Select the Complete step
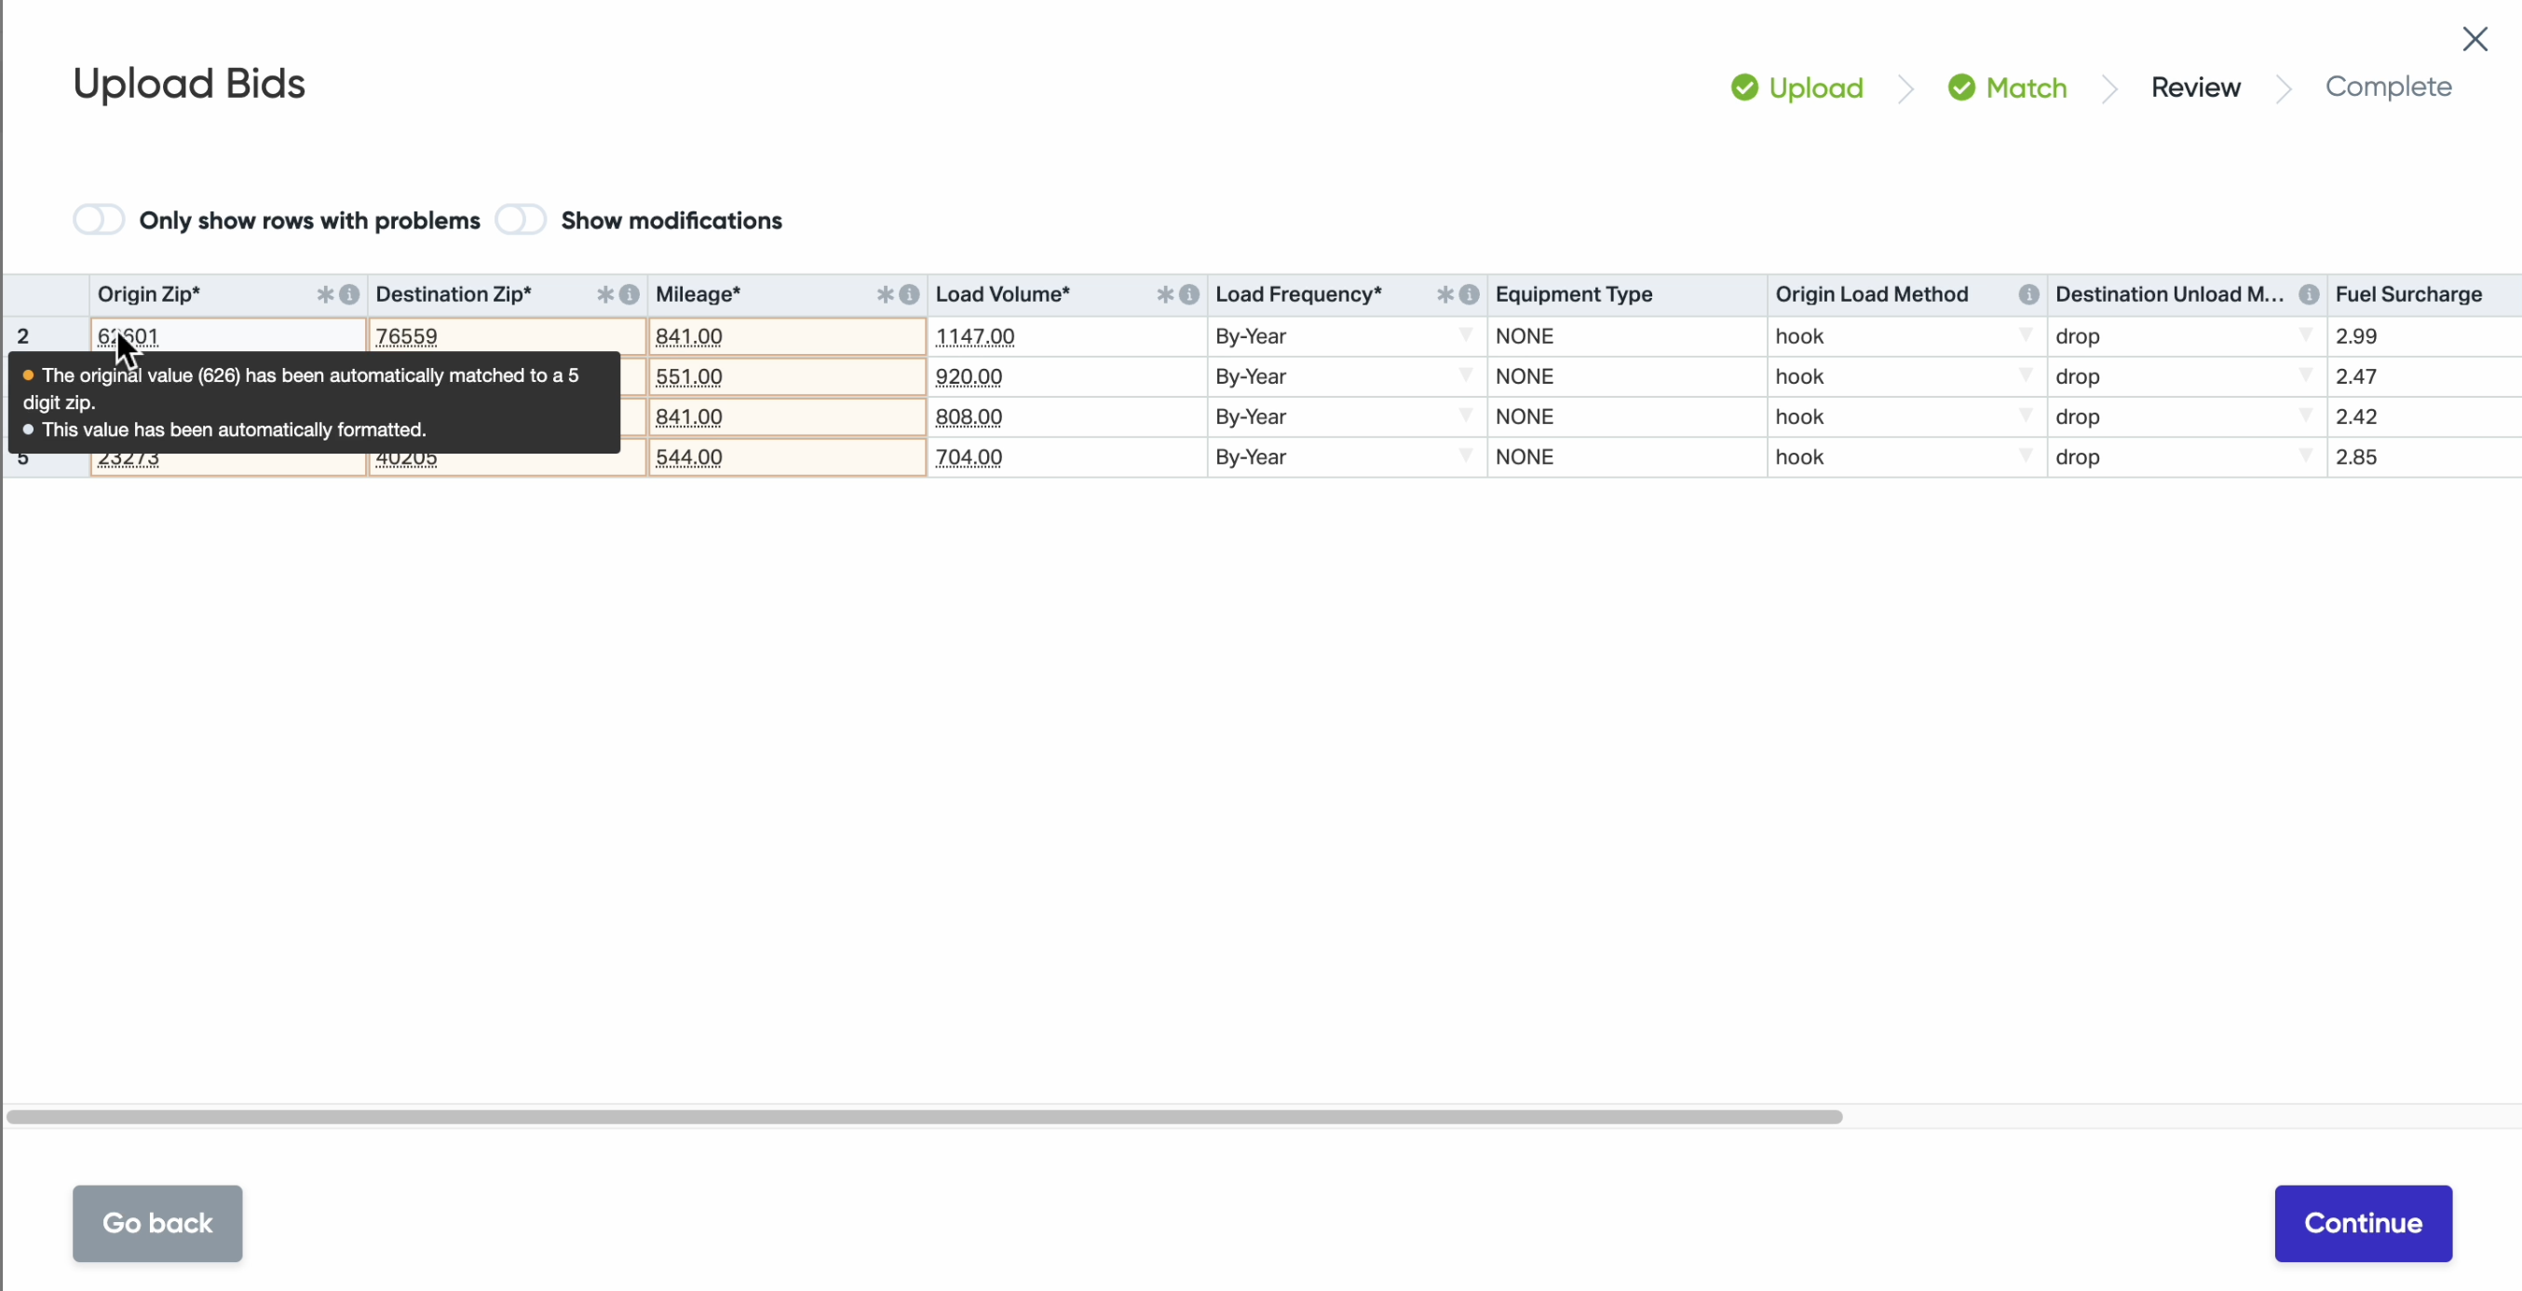This screenshot has width=2522, height=1291. click(x=2387, y=88)
